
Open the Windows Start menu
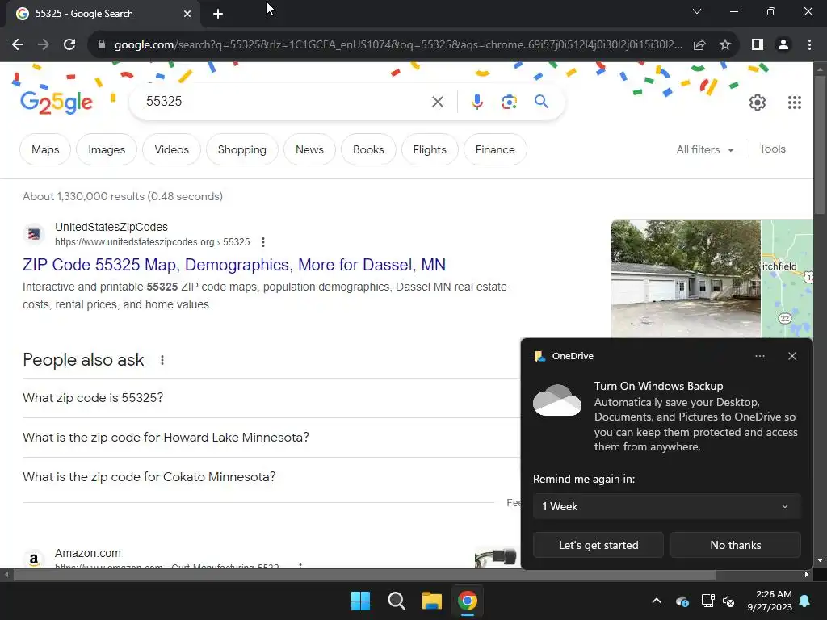point(361,601)
